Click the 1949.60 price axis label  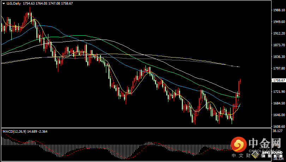(x=279, y=22)
